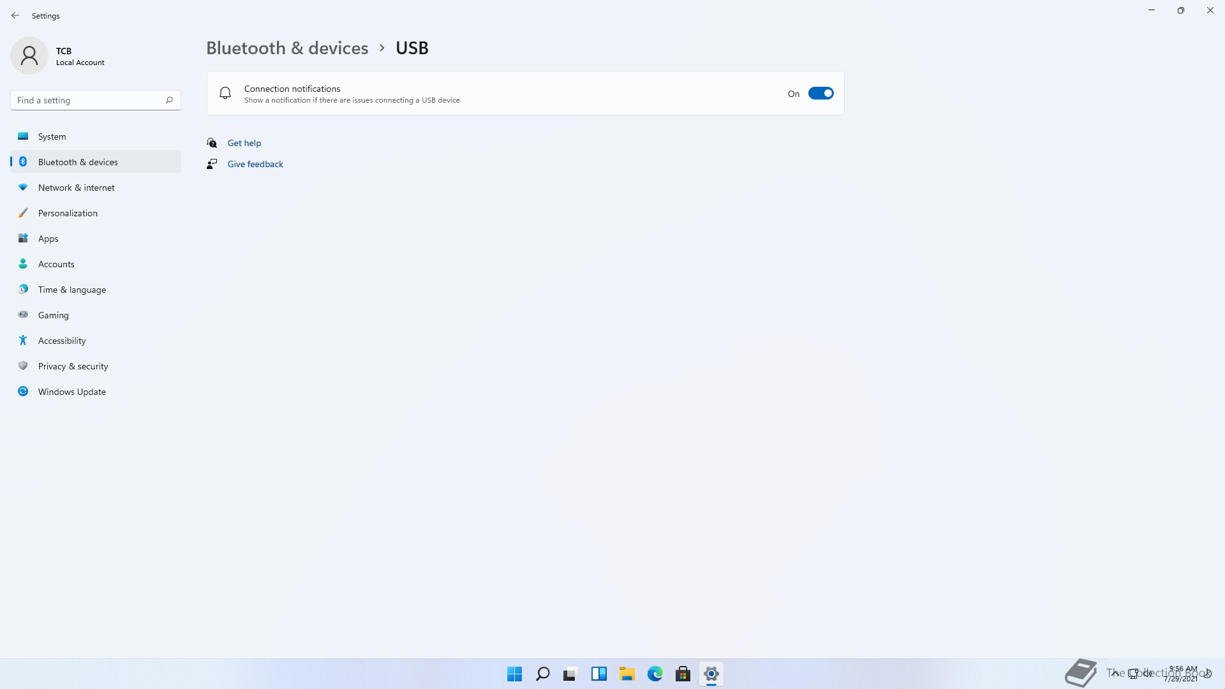Open Network & internet settings
This screenshot has width=1225, height=689.
[x=76, y=188]
